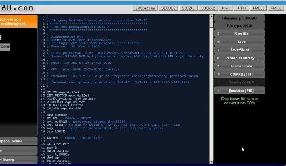This screenshot has height=166, width=286.
Task: Click the 'CPU: Intel 8080' comment line
Action: [83, 69]
